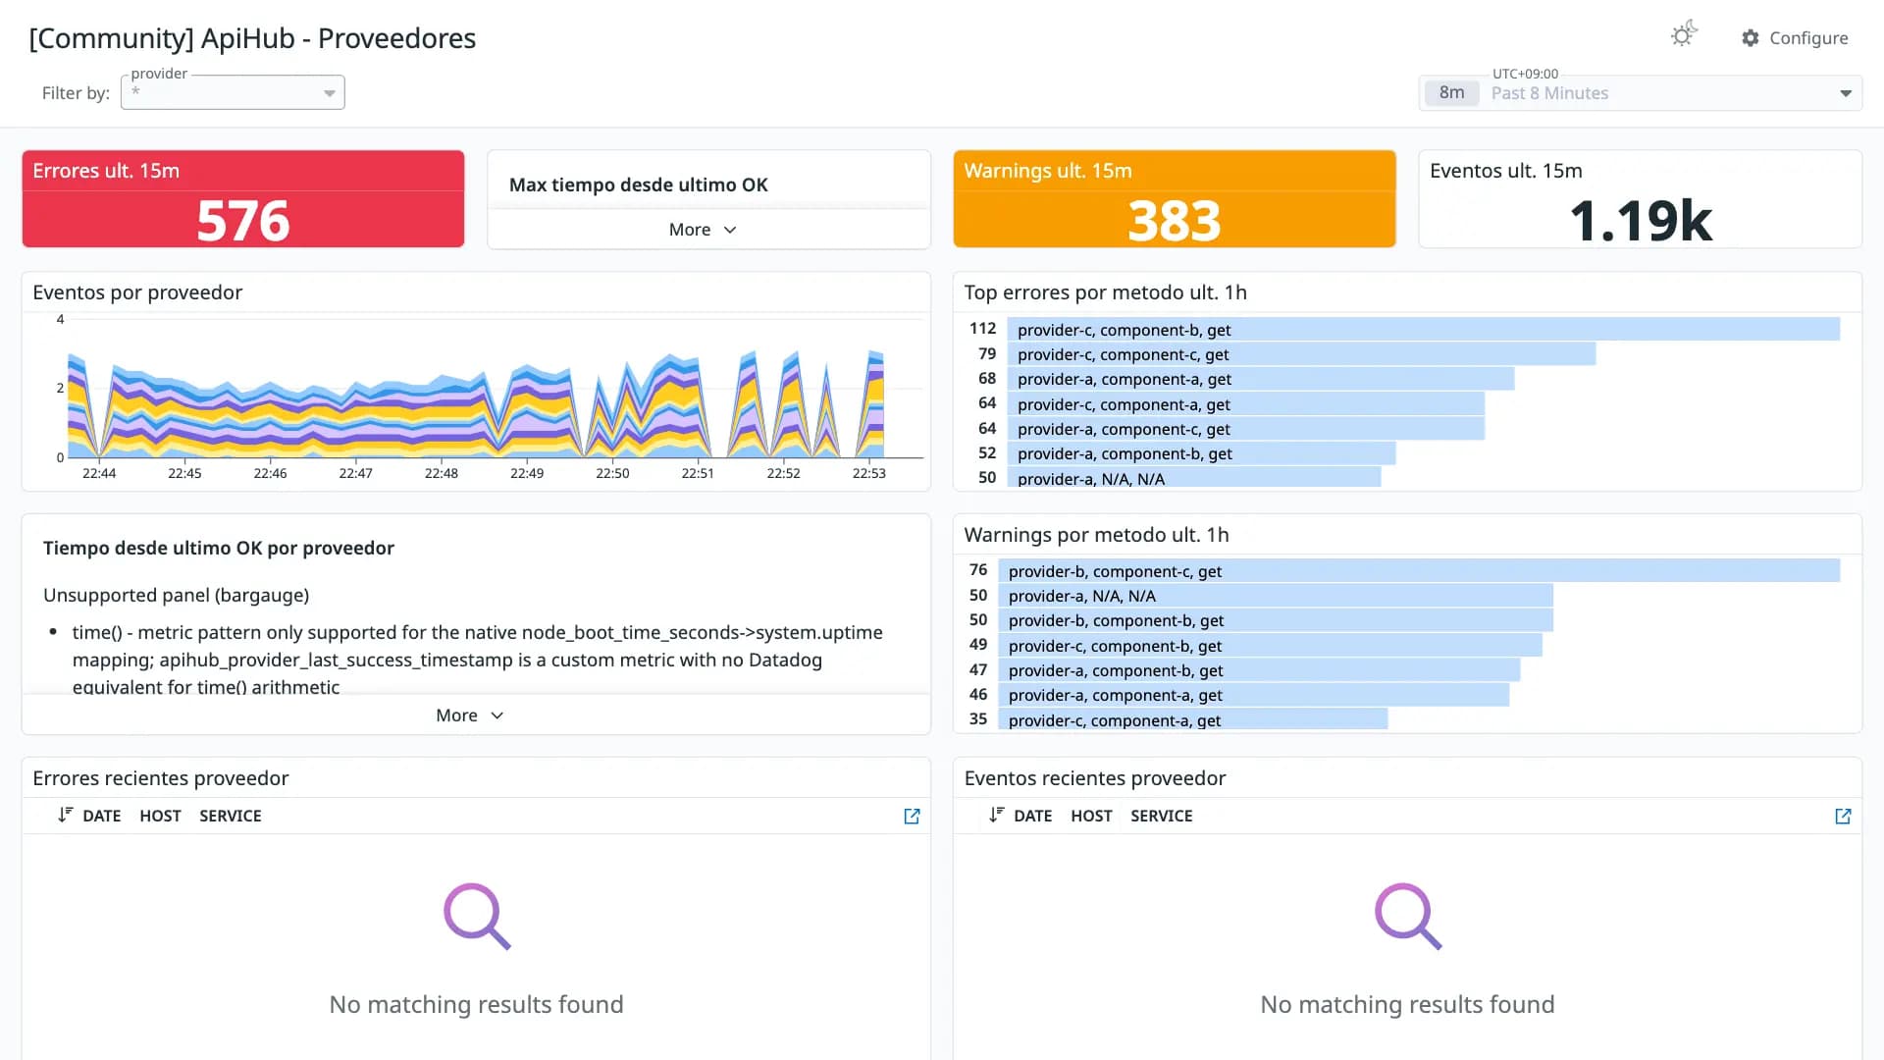Click the Eventos por proveedor chart title
The width and height of the screenshot is (1884, 1060).
pyautogui.click(x=137, y=292)
